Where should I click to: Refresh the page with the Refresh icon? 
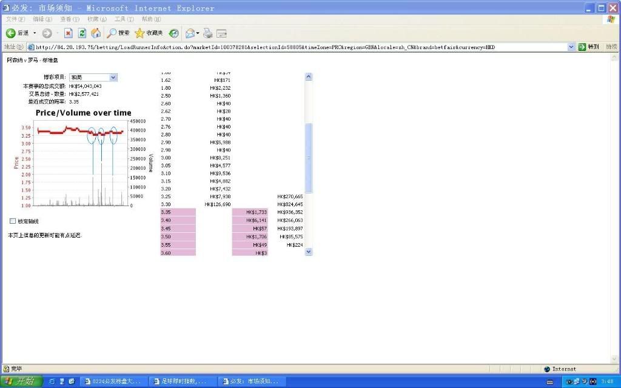click(x=82, y=33)
